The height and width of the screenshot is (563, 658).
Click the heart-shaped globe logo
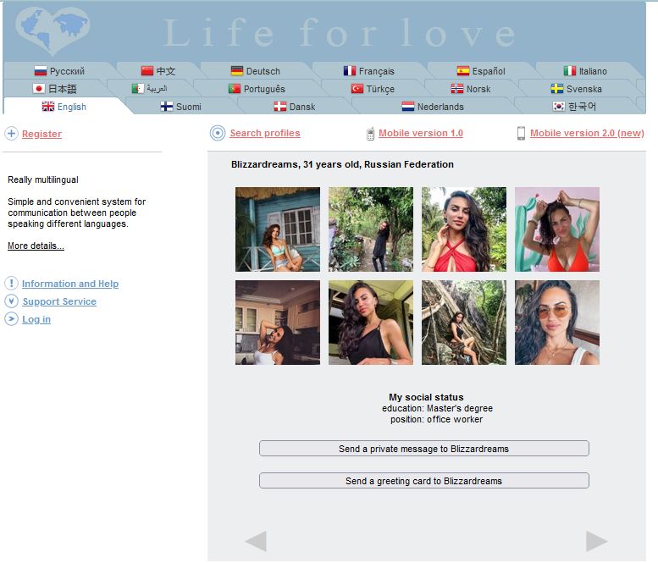tap(52, 31)
